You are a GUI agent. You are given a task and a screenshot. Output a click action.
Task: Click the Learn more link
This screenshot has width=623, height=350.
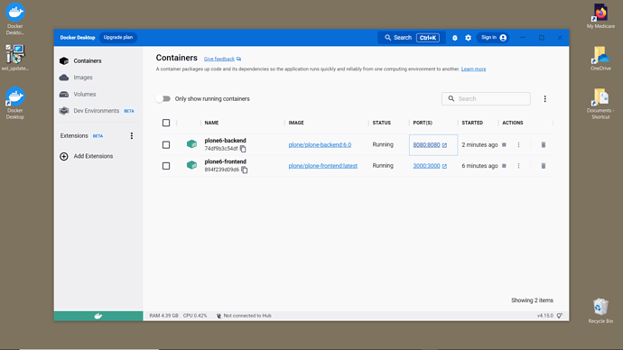click(473, 69)
